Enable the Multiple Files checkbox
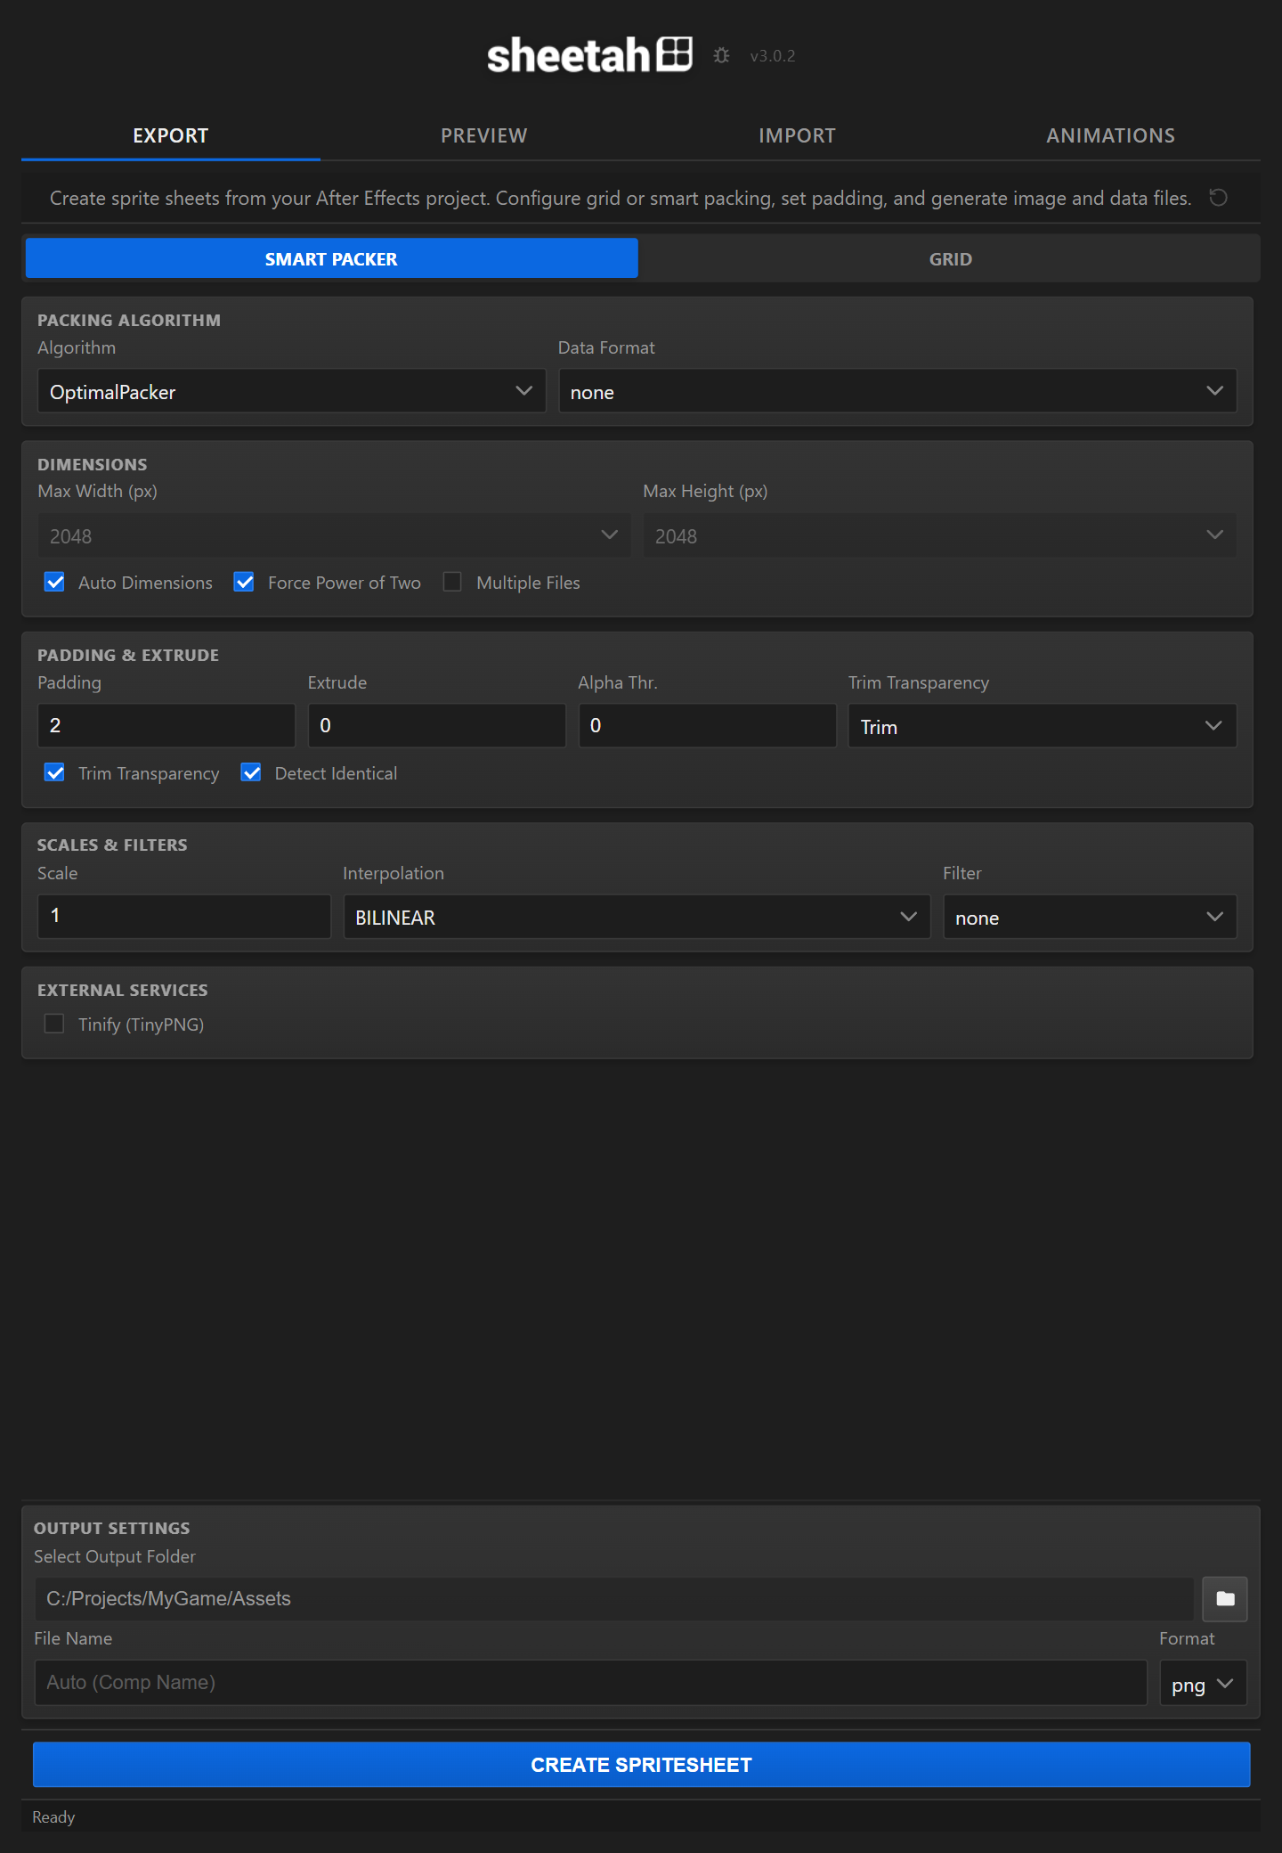The image size is (1282, 1853). 452,582
